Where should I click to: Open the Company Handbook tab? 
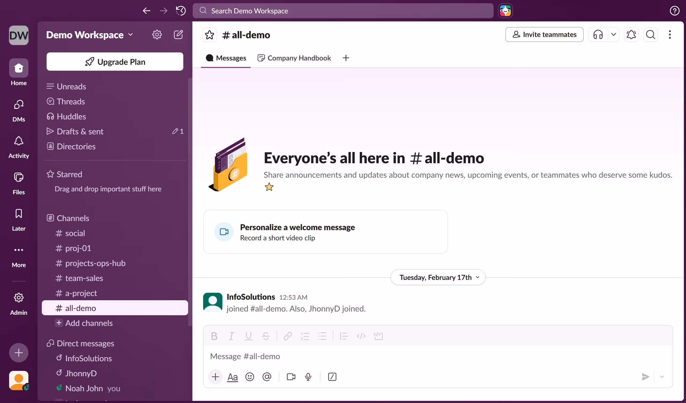294,58
